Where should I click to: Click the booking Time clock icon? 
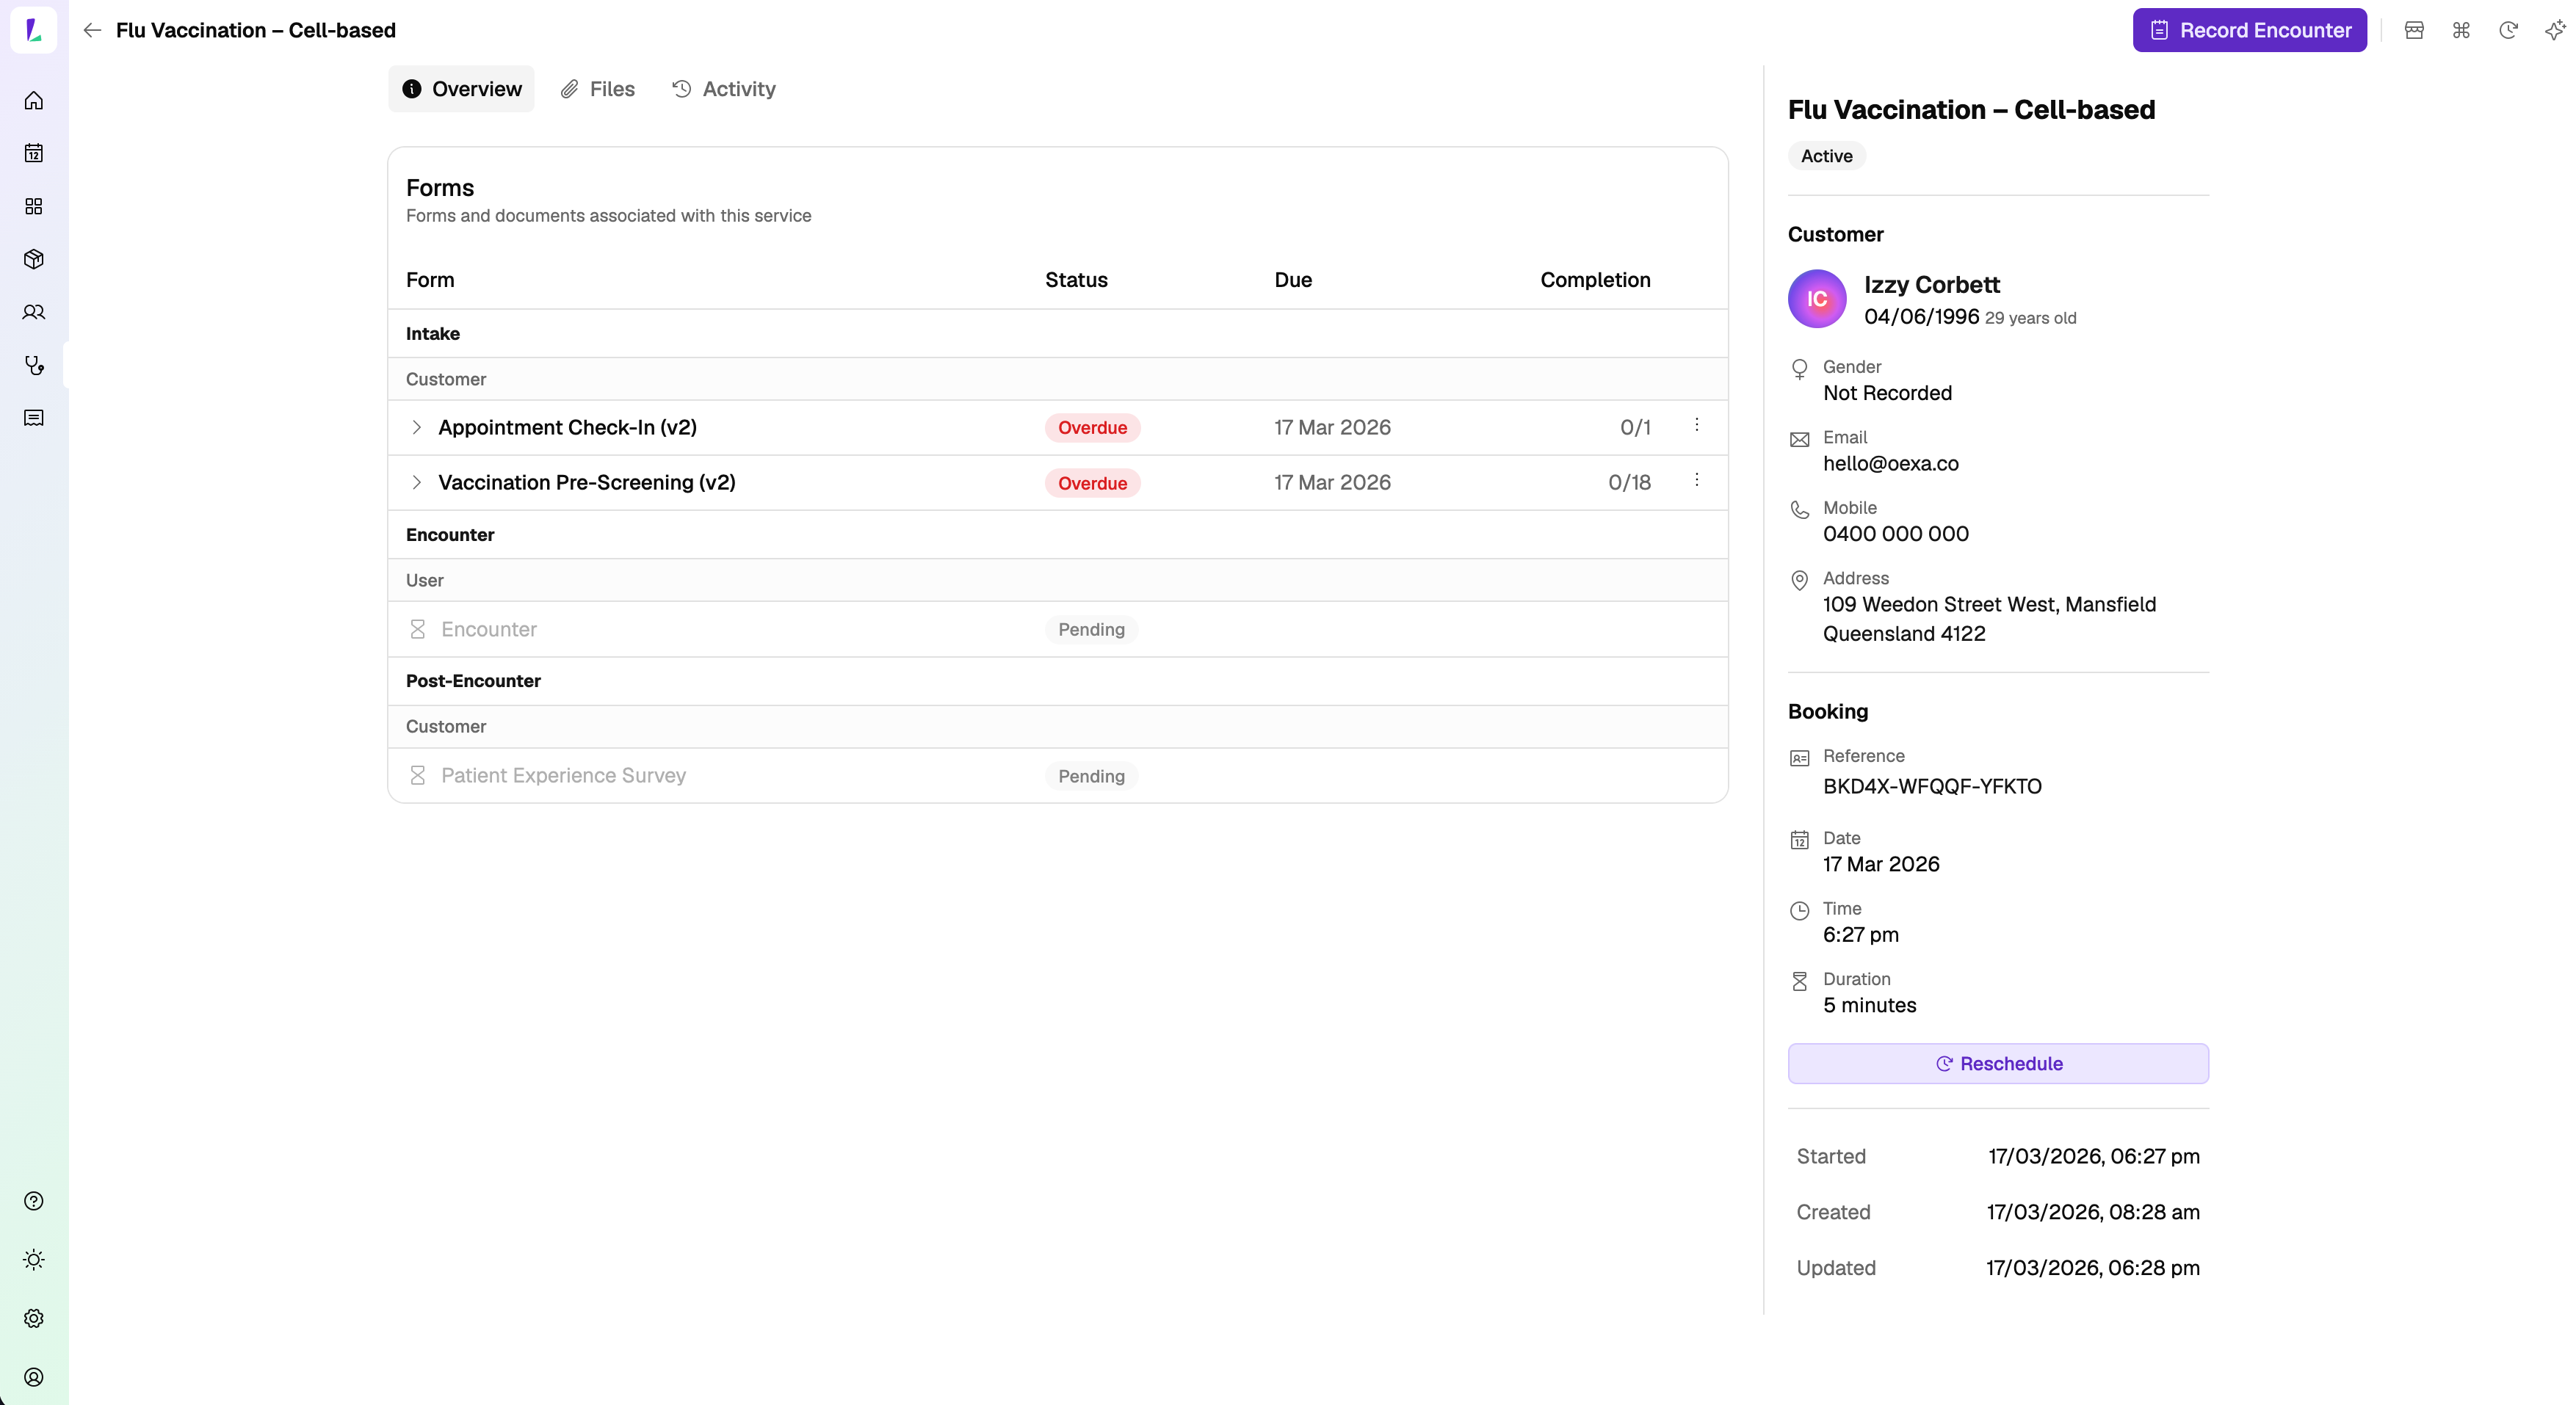pos(1799,911)
